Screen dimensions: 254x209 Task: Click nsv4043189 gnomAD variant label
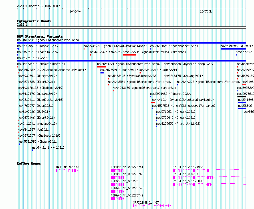coord(144,88)
